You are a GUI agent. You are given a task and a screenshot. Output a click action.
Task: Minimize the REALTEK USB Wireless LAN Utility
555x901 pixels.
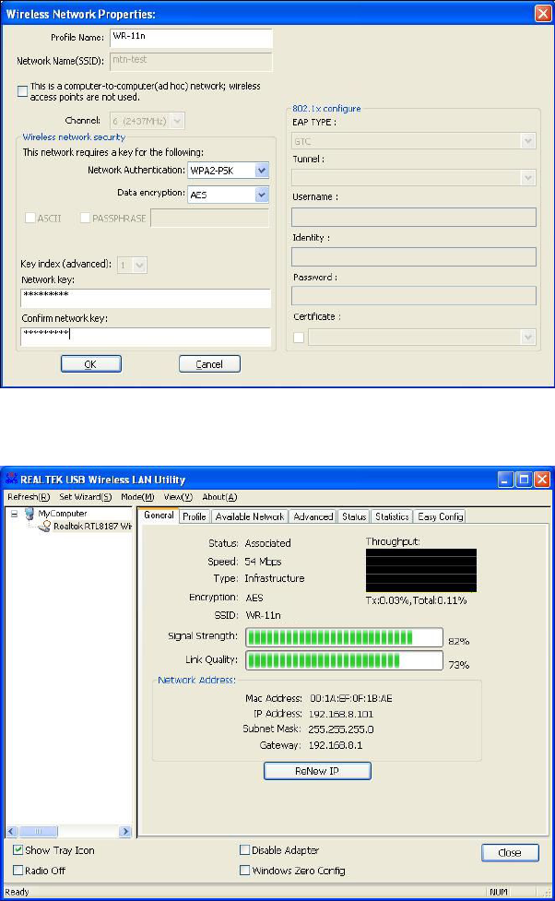(505, 480)
